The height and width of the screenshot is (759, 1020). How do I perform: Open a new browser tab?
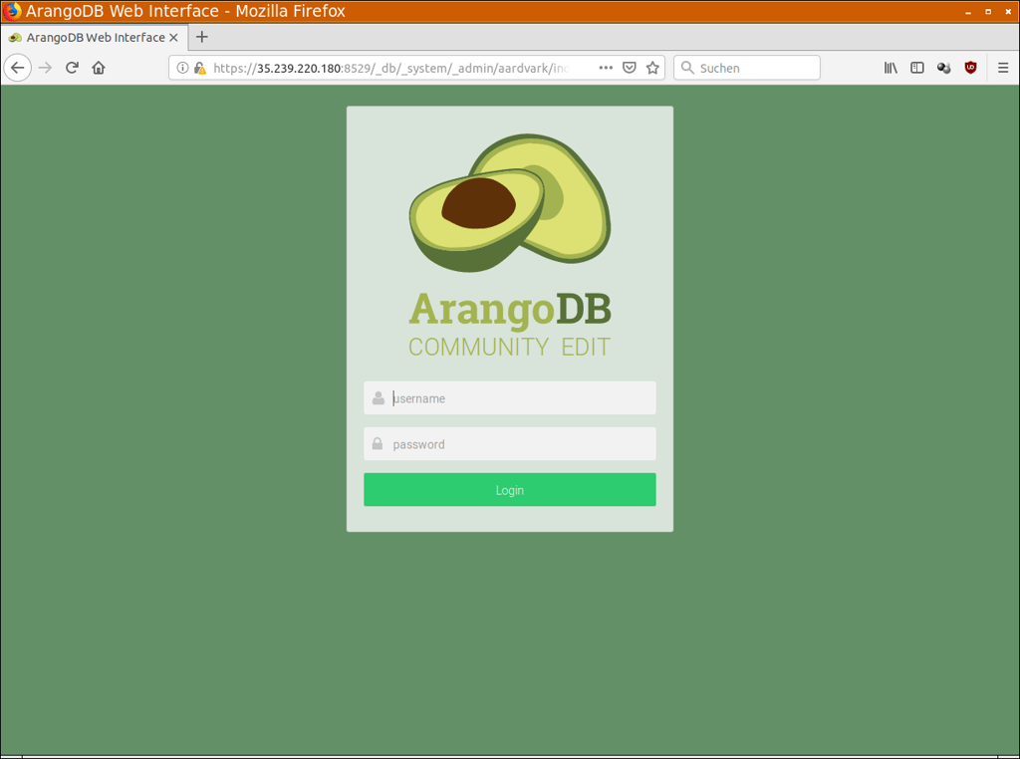point(201,37)
